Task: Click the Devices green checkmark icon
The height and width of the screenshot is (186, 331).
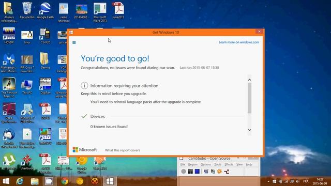Action: 84,116
